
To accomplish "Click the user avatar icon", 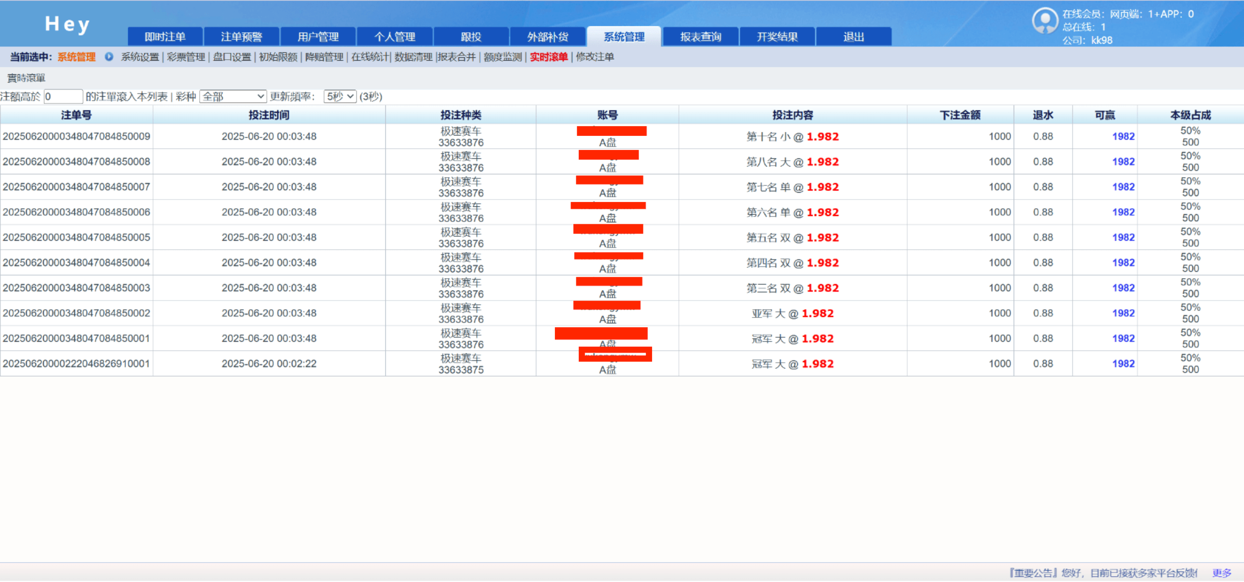I will tap(1045, 20).
